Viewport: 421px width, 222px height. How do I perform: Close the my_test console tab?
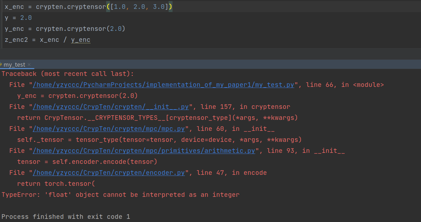29,65
